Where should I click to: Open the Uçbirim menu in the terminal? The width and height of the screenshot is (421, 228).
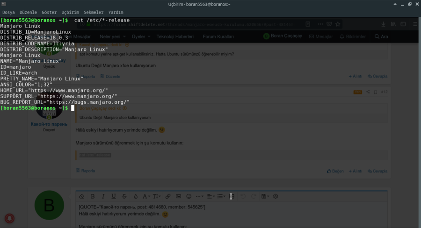tap(70, 12)
